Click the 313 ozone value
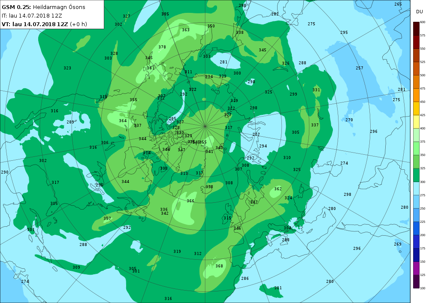429x303 pixels. tap(184, 173)
